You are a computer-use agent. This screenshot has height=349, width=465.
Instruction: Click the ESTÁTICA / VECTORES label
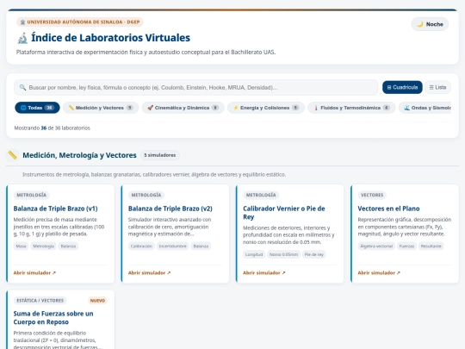40,301
